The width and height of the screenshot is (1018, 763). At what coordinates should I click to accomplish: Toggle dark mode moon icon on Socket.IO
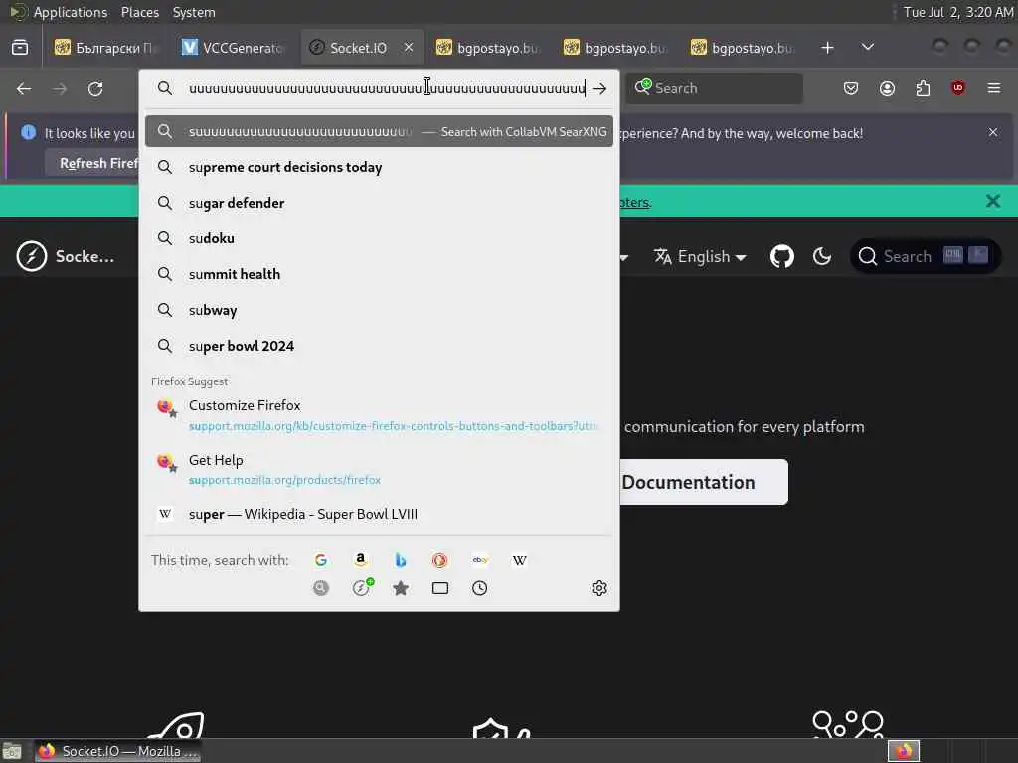[x=822, y=257]
